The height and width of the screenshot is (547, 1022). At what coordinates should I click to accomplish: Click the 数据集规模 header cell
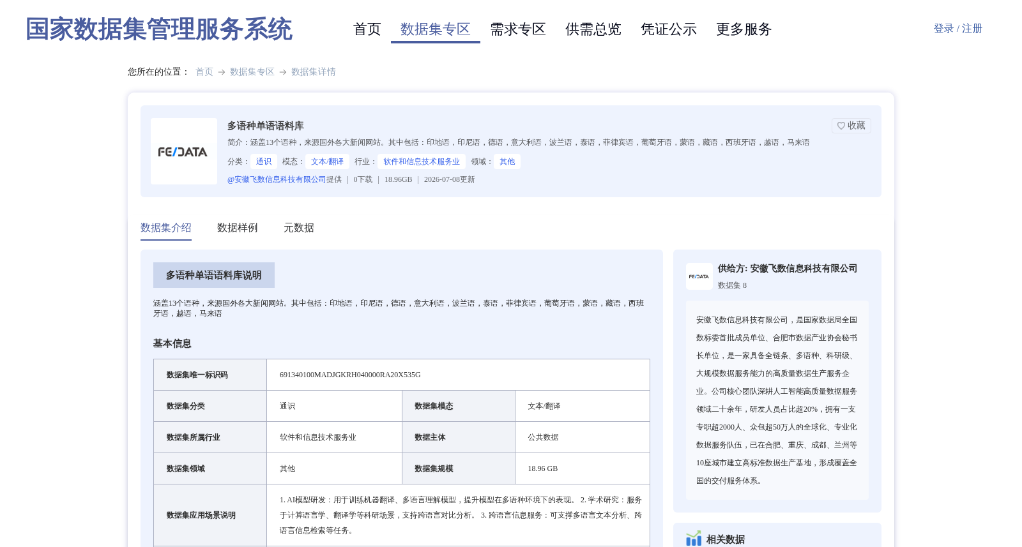(459, 468)
